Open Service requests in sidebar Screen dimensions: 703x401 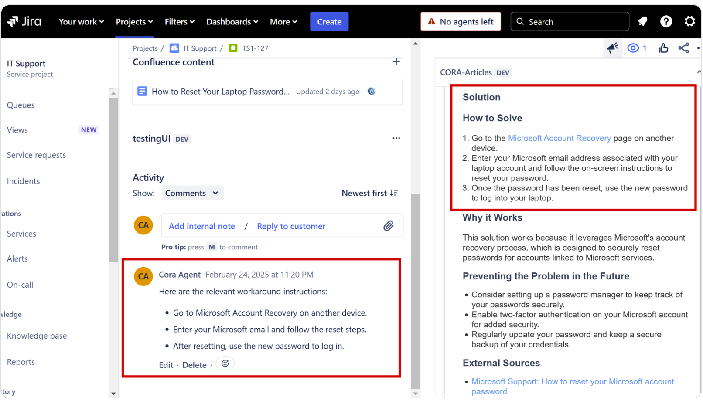(x=36, y=155)
